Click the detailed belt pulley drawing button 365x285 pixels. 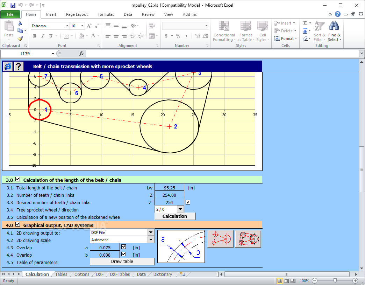pyautogui.click(x=248, y=239)
